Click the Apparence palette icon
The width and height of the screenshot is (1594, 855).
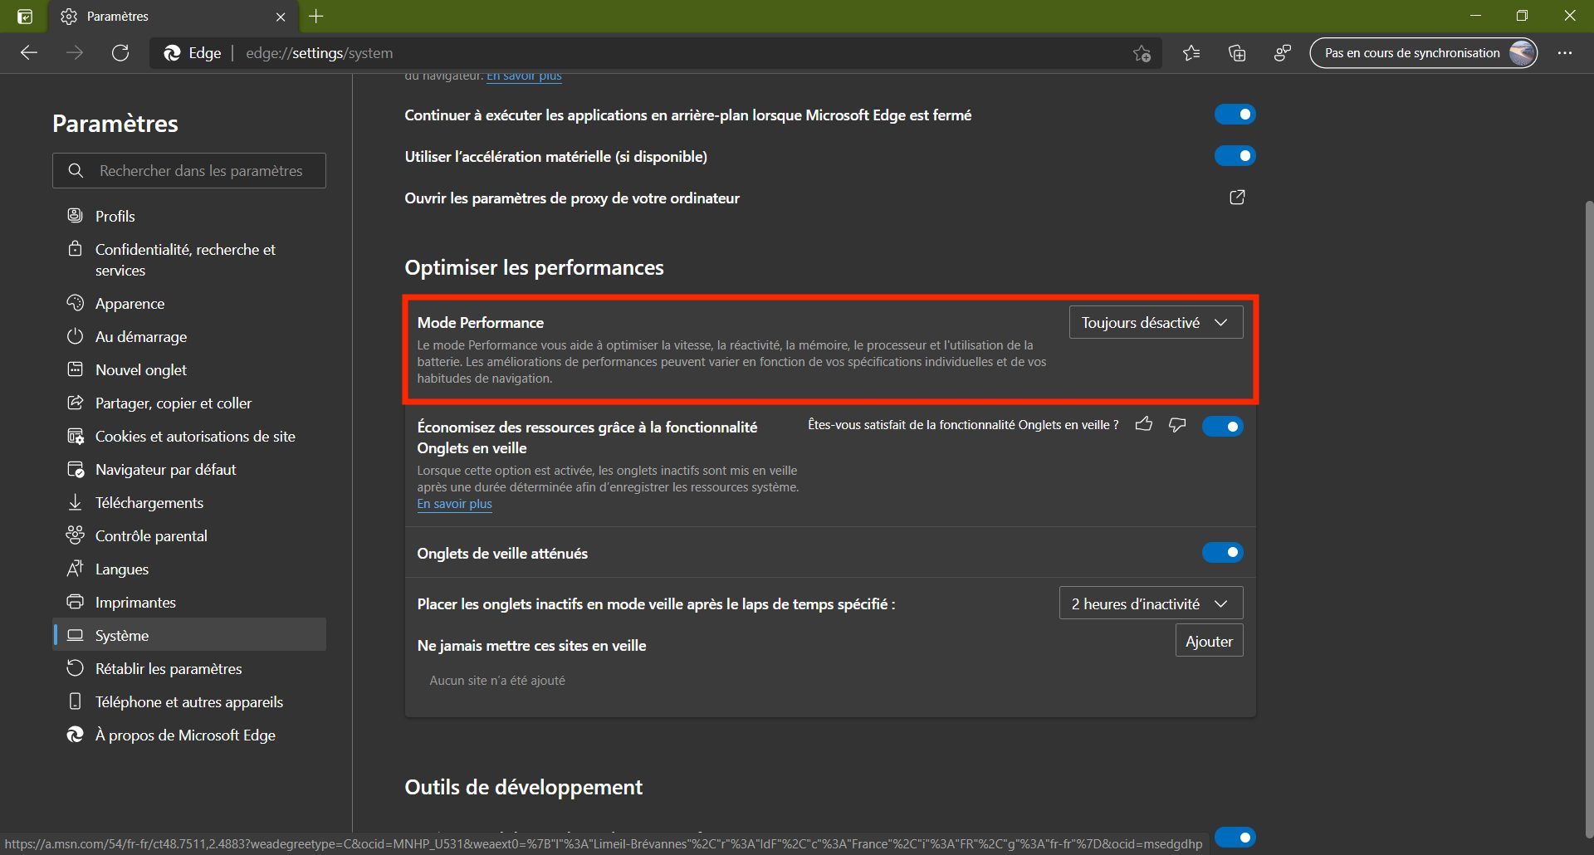(76, 303)
